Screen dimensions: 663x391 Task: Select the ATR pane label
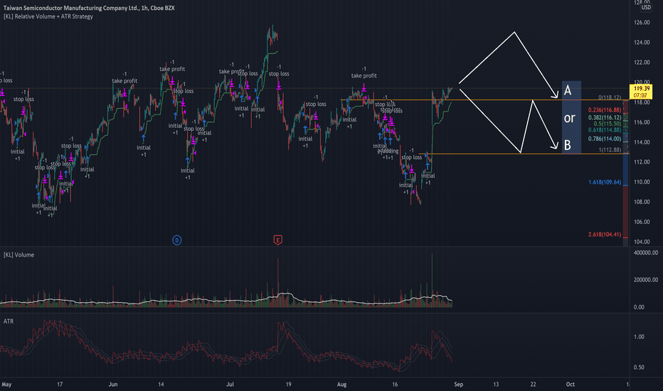(x=9, y=321)
